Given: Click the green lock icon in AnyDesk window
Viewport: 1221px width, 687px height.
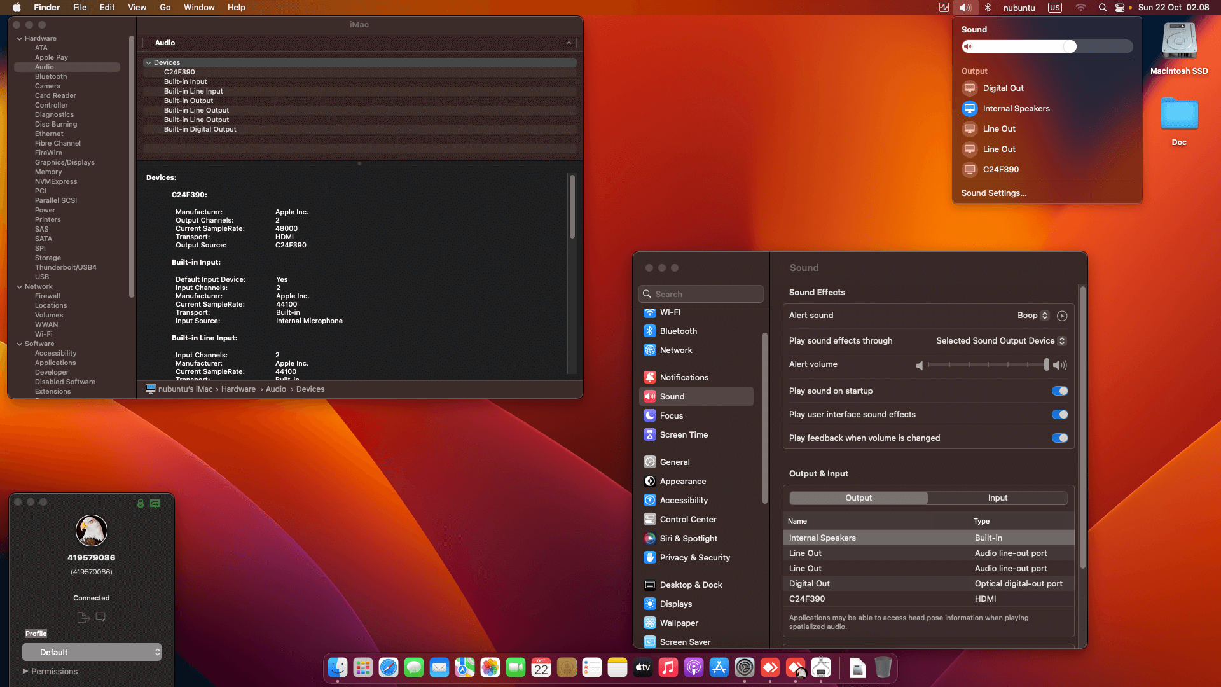Looking at the screenshot, I should tap(141, 503).
